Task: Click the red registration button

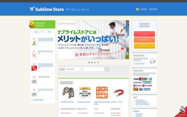Action: pos(144,34)
